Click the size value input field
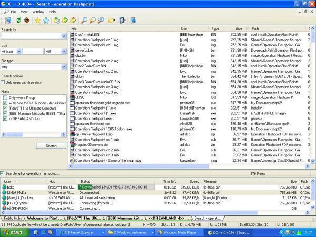This screenshot has height=237, width=316. (33, 52)
